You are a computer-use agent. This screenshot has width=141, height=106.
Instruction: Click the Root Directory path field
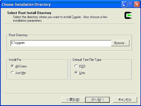click(x=61, y=43)
